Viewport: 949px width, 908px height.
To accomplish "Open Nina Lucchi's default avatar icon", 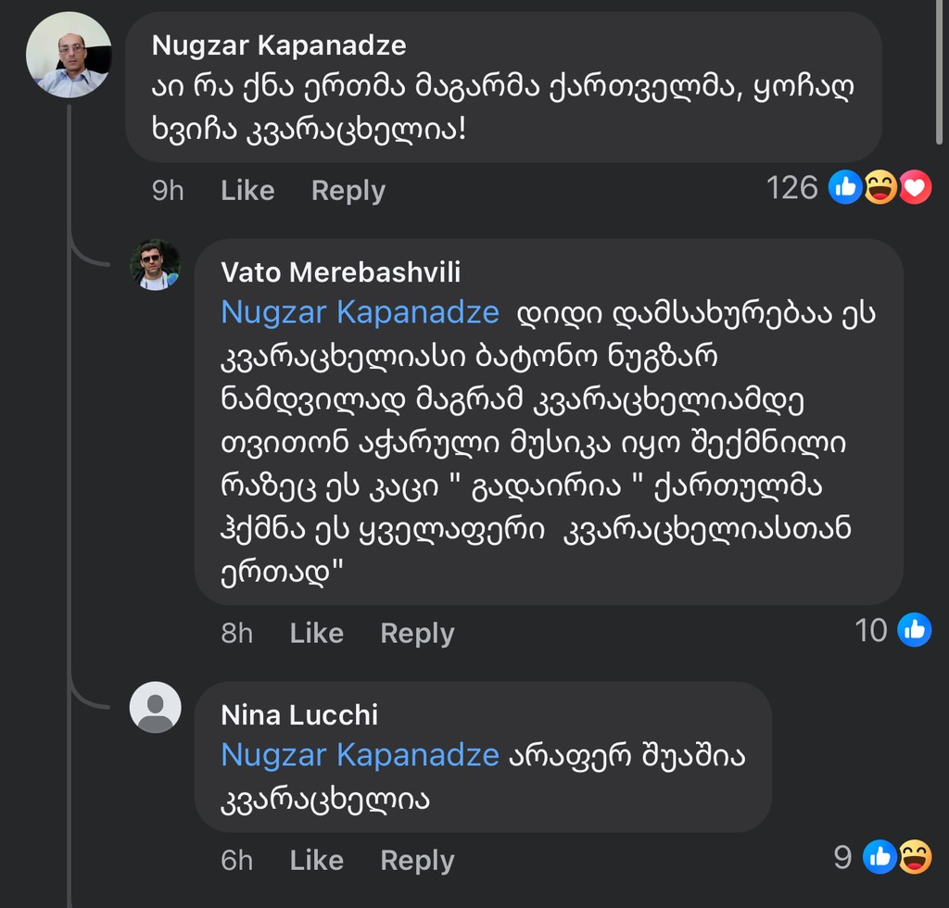I will 155,706.
